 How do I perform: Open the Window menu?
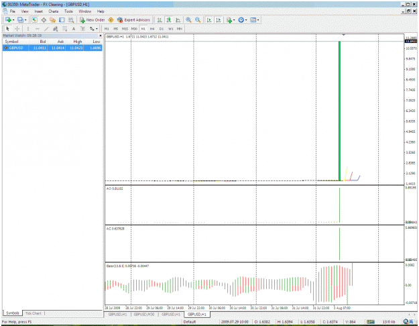coord(85,11)
